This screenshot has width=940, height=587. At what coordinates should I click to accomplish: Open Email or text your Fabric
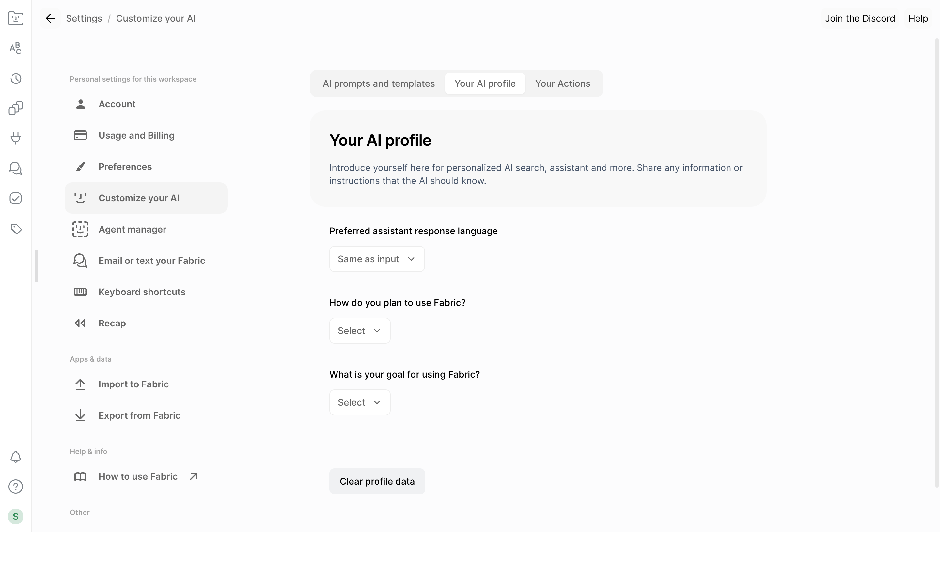click(x=146, y=261)
